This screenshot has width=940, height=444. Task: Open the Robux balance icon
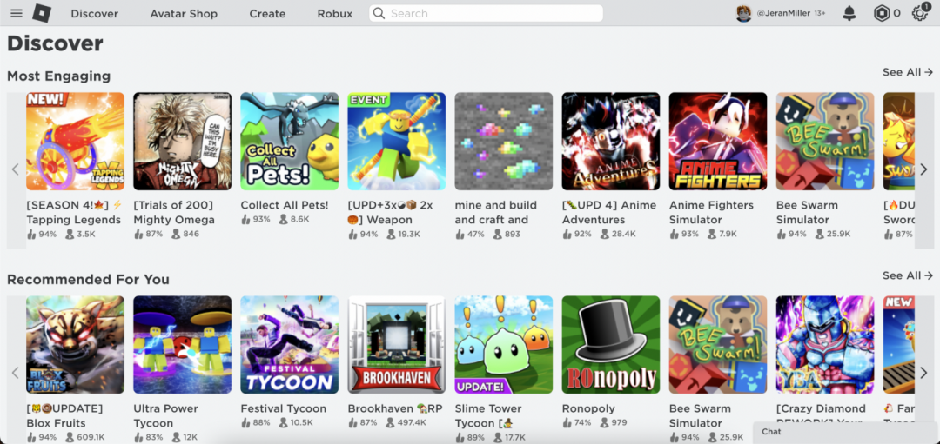pos(881,13)
